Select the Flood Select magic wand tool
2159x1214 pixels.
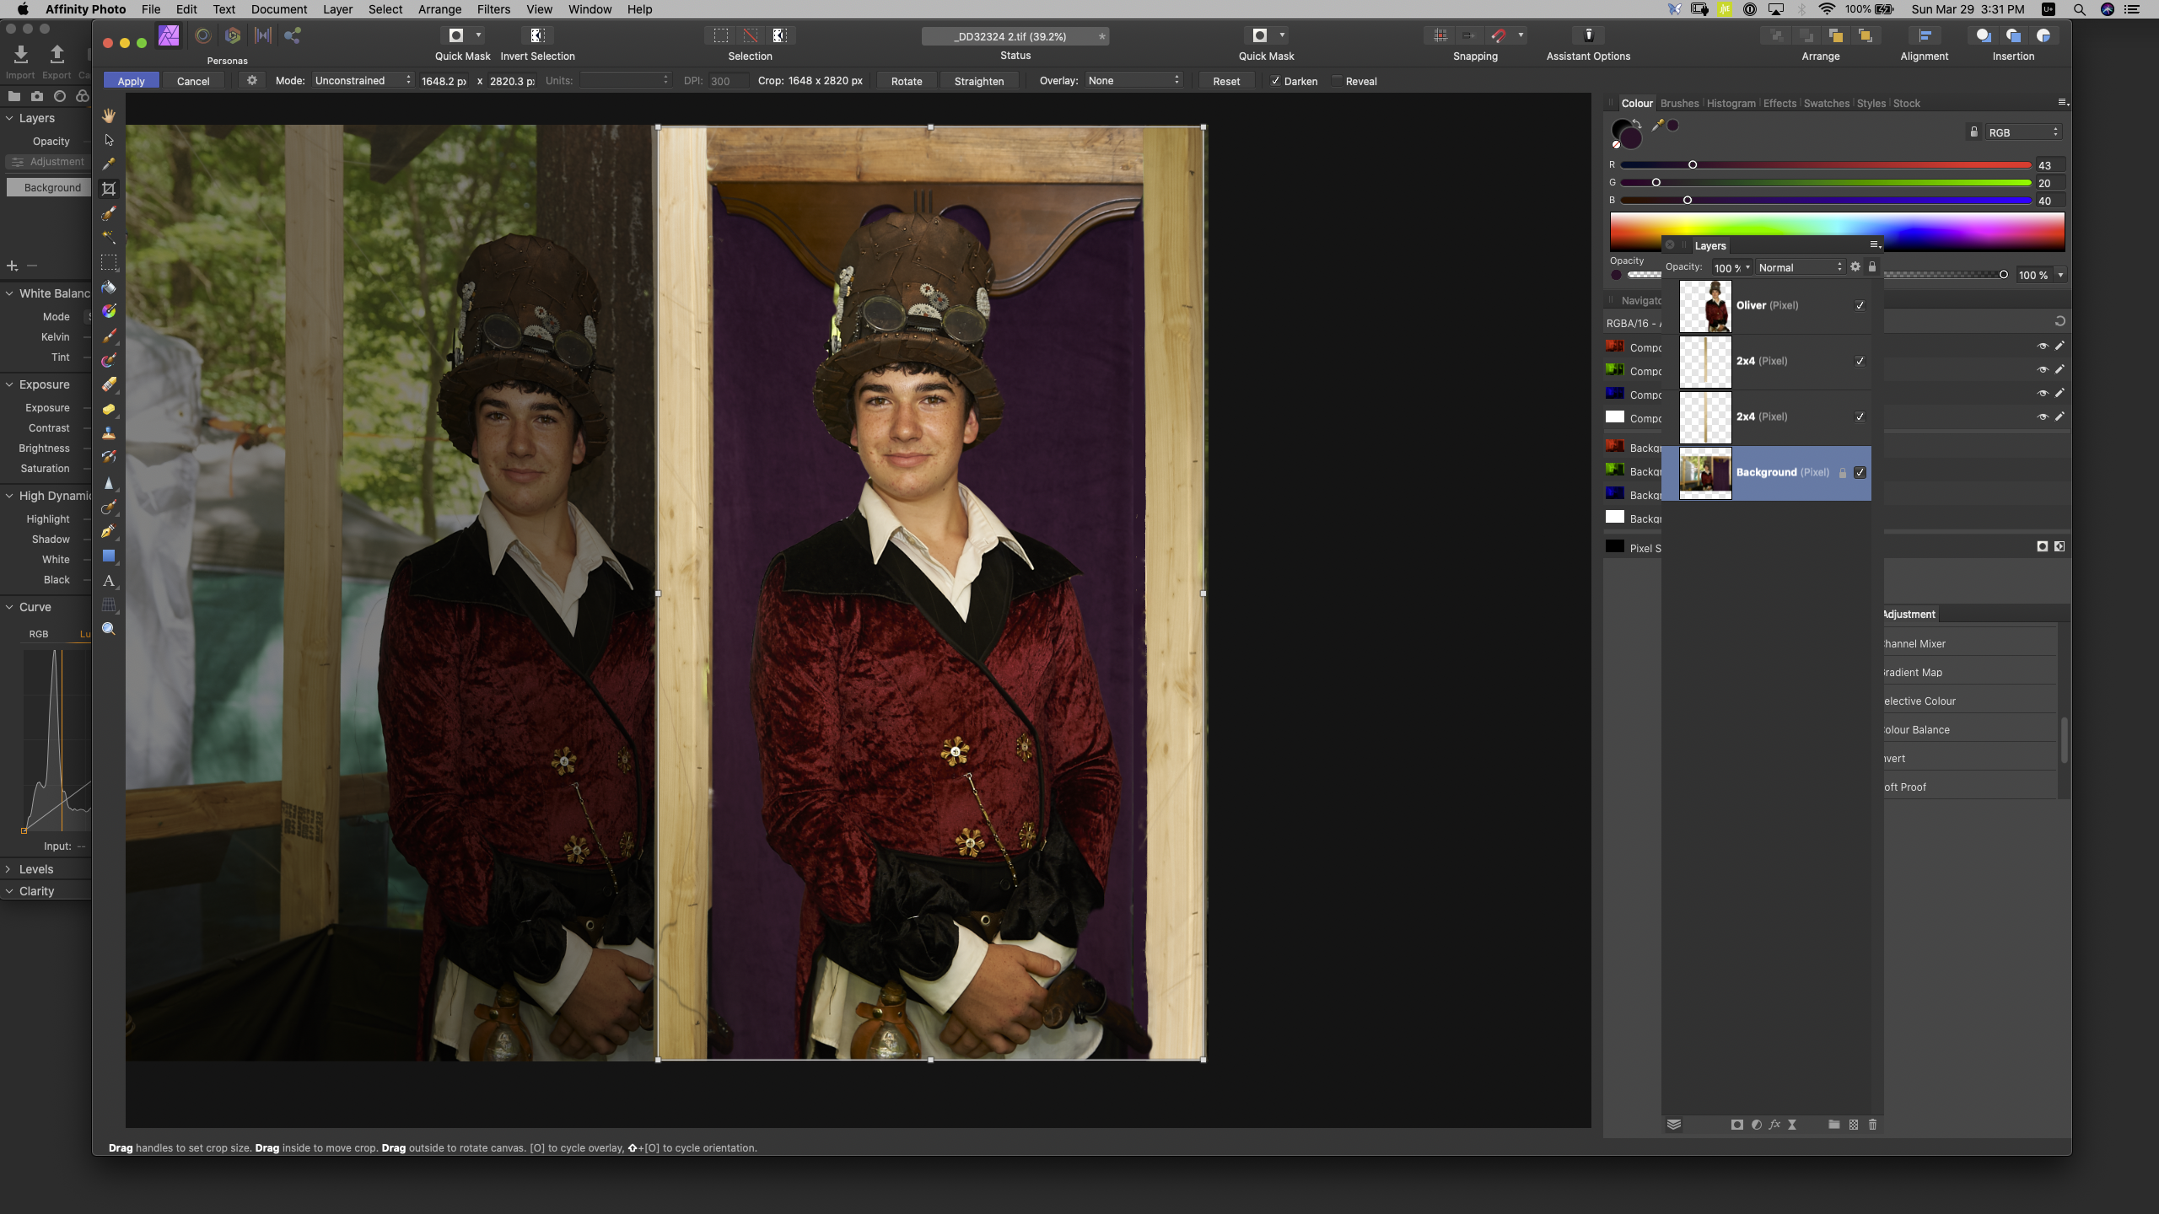point(109,237)
